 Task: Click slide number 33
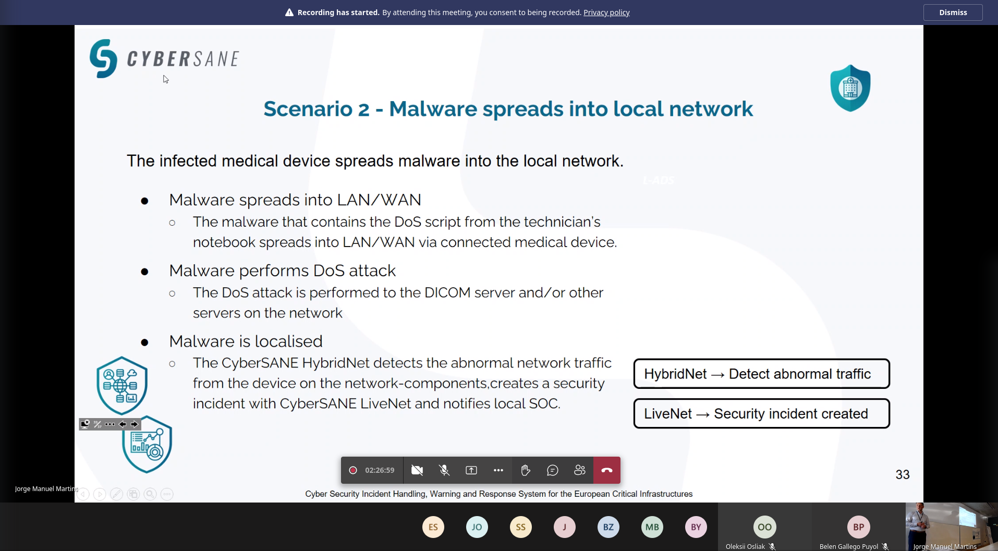click(x=903, y=474)
